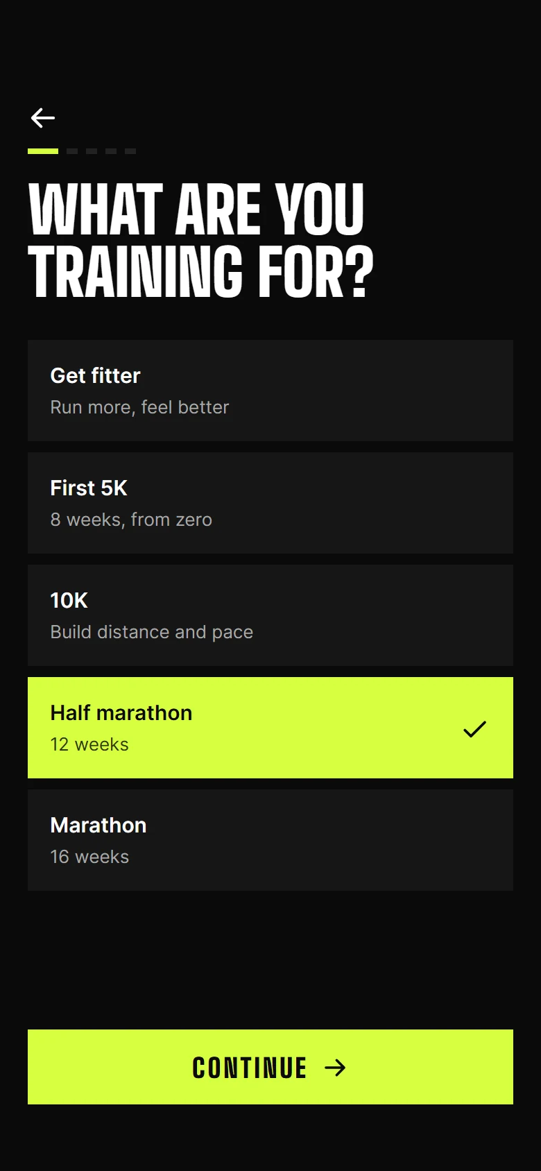Deselect the Half marathon card

(x=270, y=728)
